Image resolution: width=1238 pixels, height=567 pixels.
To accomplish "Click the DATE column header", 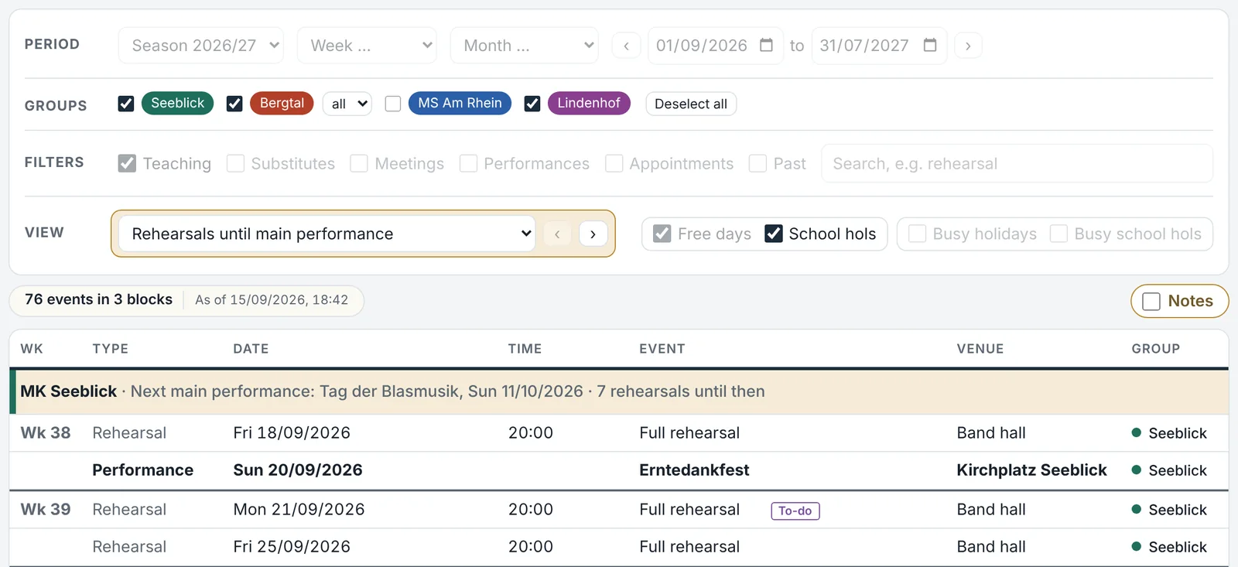I will pyautogui.click(x=251, y=349).
